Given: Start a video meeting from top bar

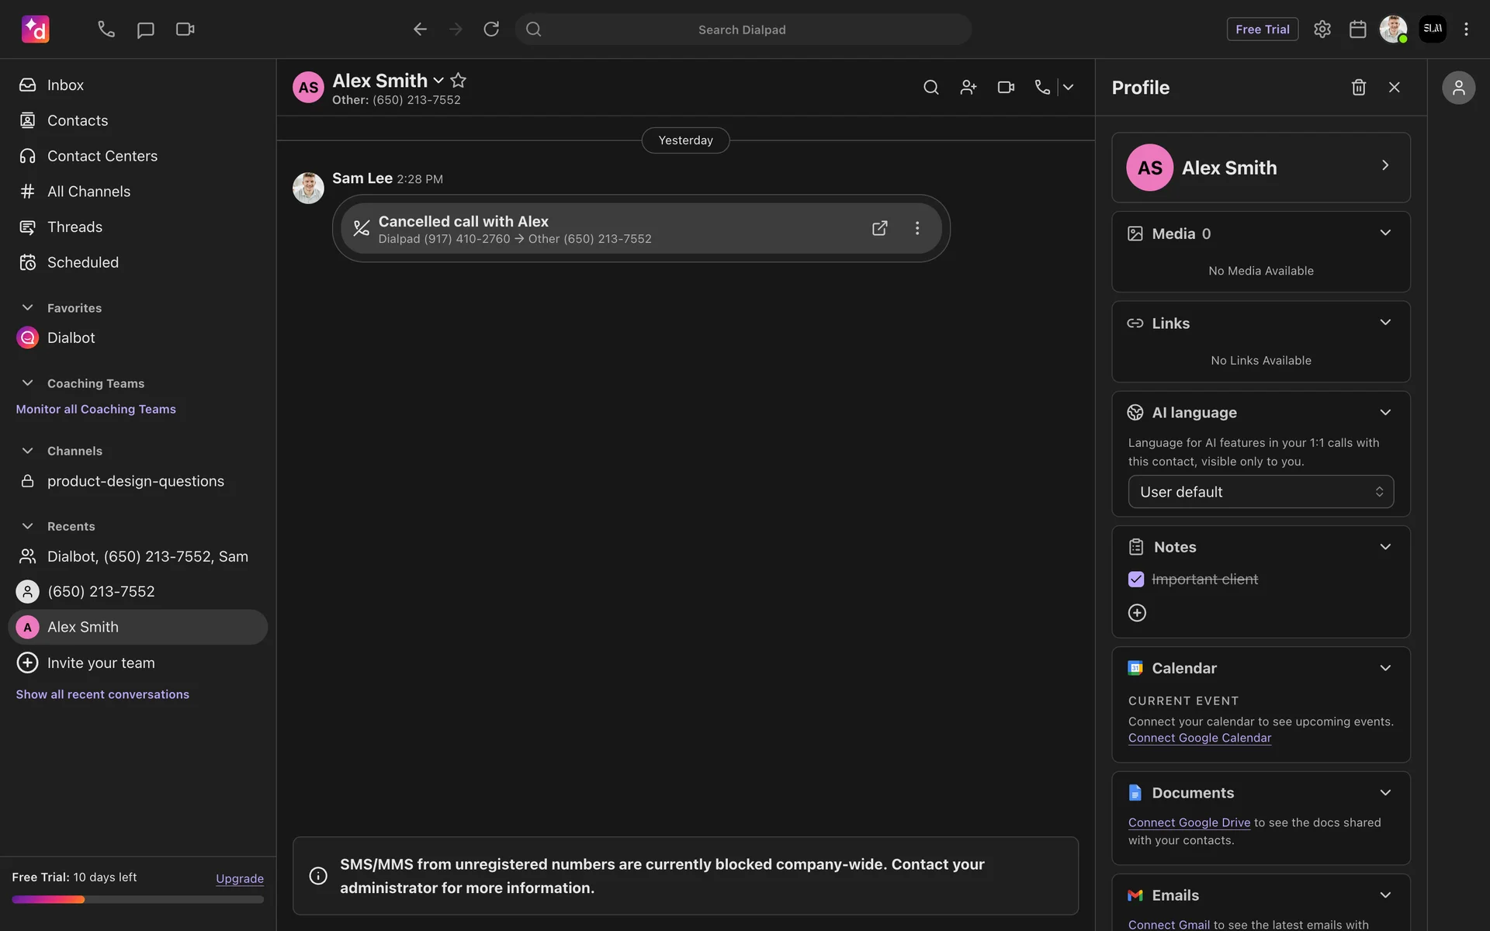Looking at the screenshot, I should [x=185, y=29].
